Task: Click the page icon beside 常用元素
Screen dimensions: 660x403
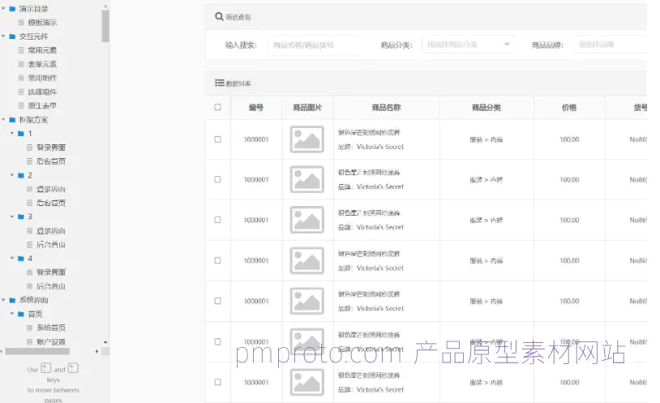Action: (x=21, y=50)
